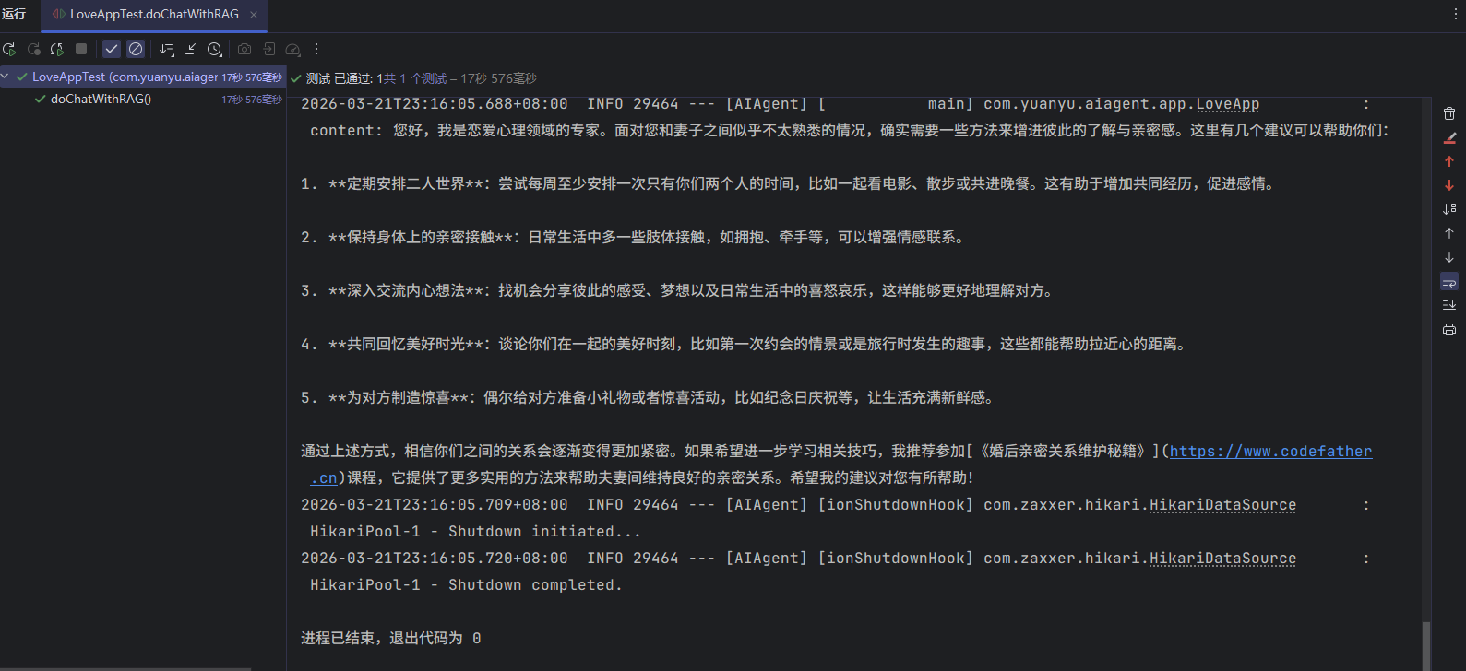Click suggestion line starting 1. **定期安排二人世界**
The image size is (1466, 671).
(789, 183)
